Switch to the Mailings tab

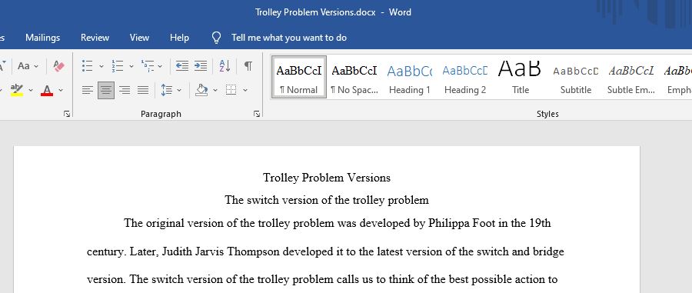tap(43, 38)
